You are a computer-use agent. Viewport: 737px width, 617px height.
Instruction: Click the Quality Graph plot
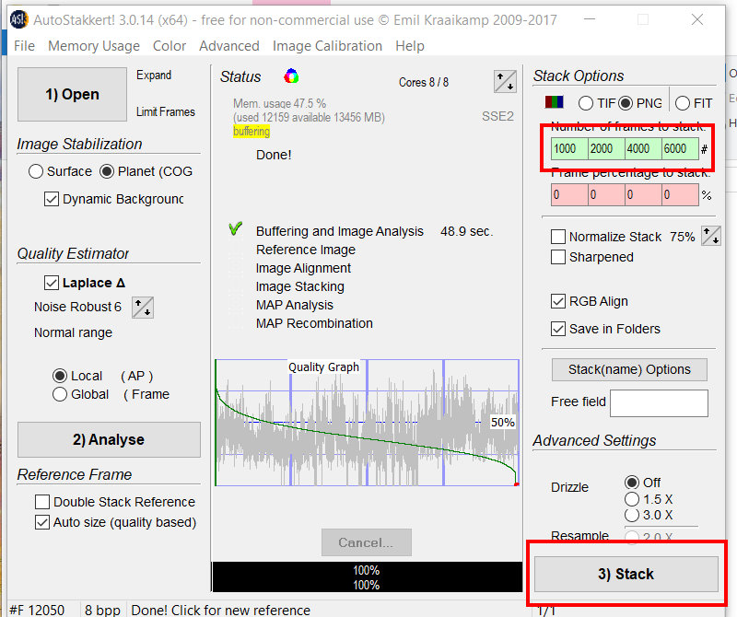pos(367,423)
